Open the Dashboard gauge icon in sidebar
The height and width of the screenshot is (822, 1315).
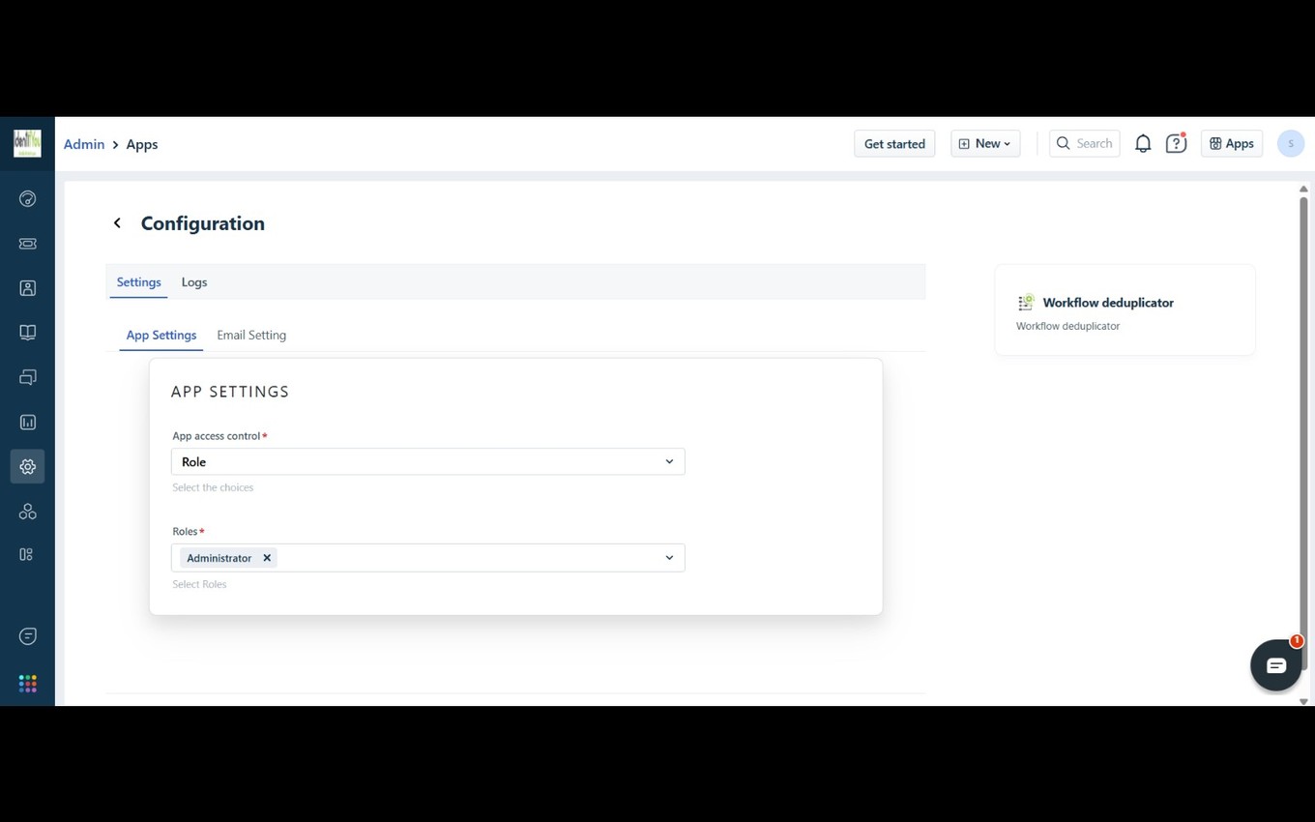click(x=27, y=198)
